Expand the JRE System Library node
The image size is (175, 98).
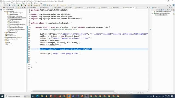pos(5,38)
